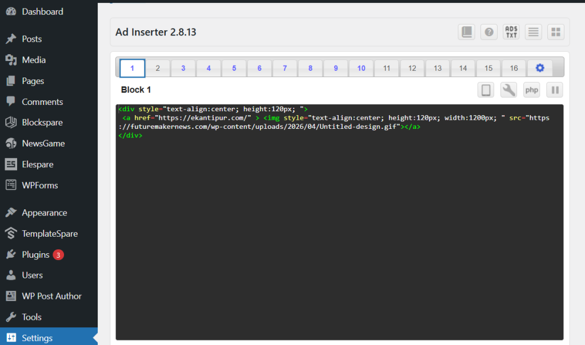
Task: Toggle PHP processing for Block 1
Action: pyautogui.click(x=531, y=90)
